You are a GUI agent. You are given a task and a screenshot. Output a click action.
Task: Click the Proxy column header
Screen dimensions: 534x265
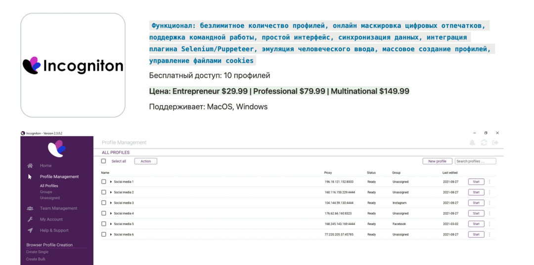(x=328, y=173)
